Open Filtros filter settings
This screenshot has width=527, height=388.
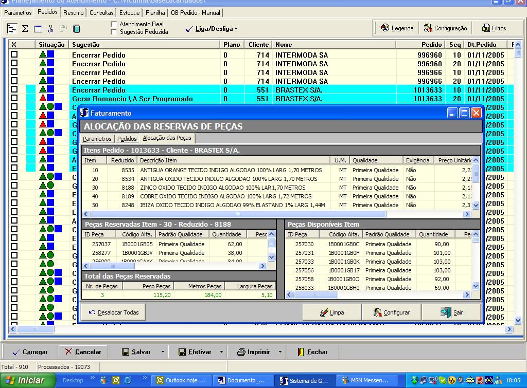click(x=494, y=28)
